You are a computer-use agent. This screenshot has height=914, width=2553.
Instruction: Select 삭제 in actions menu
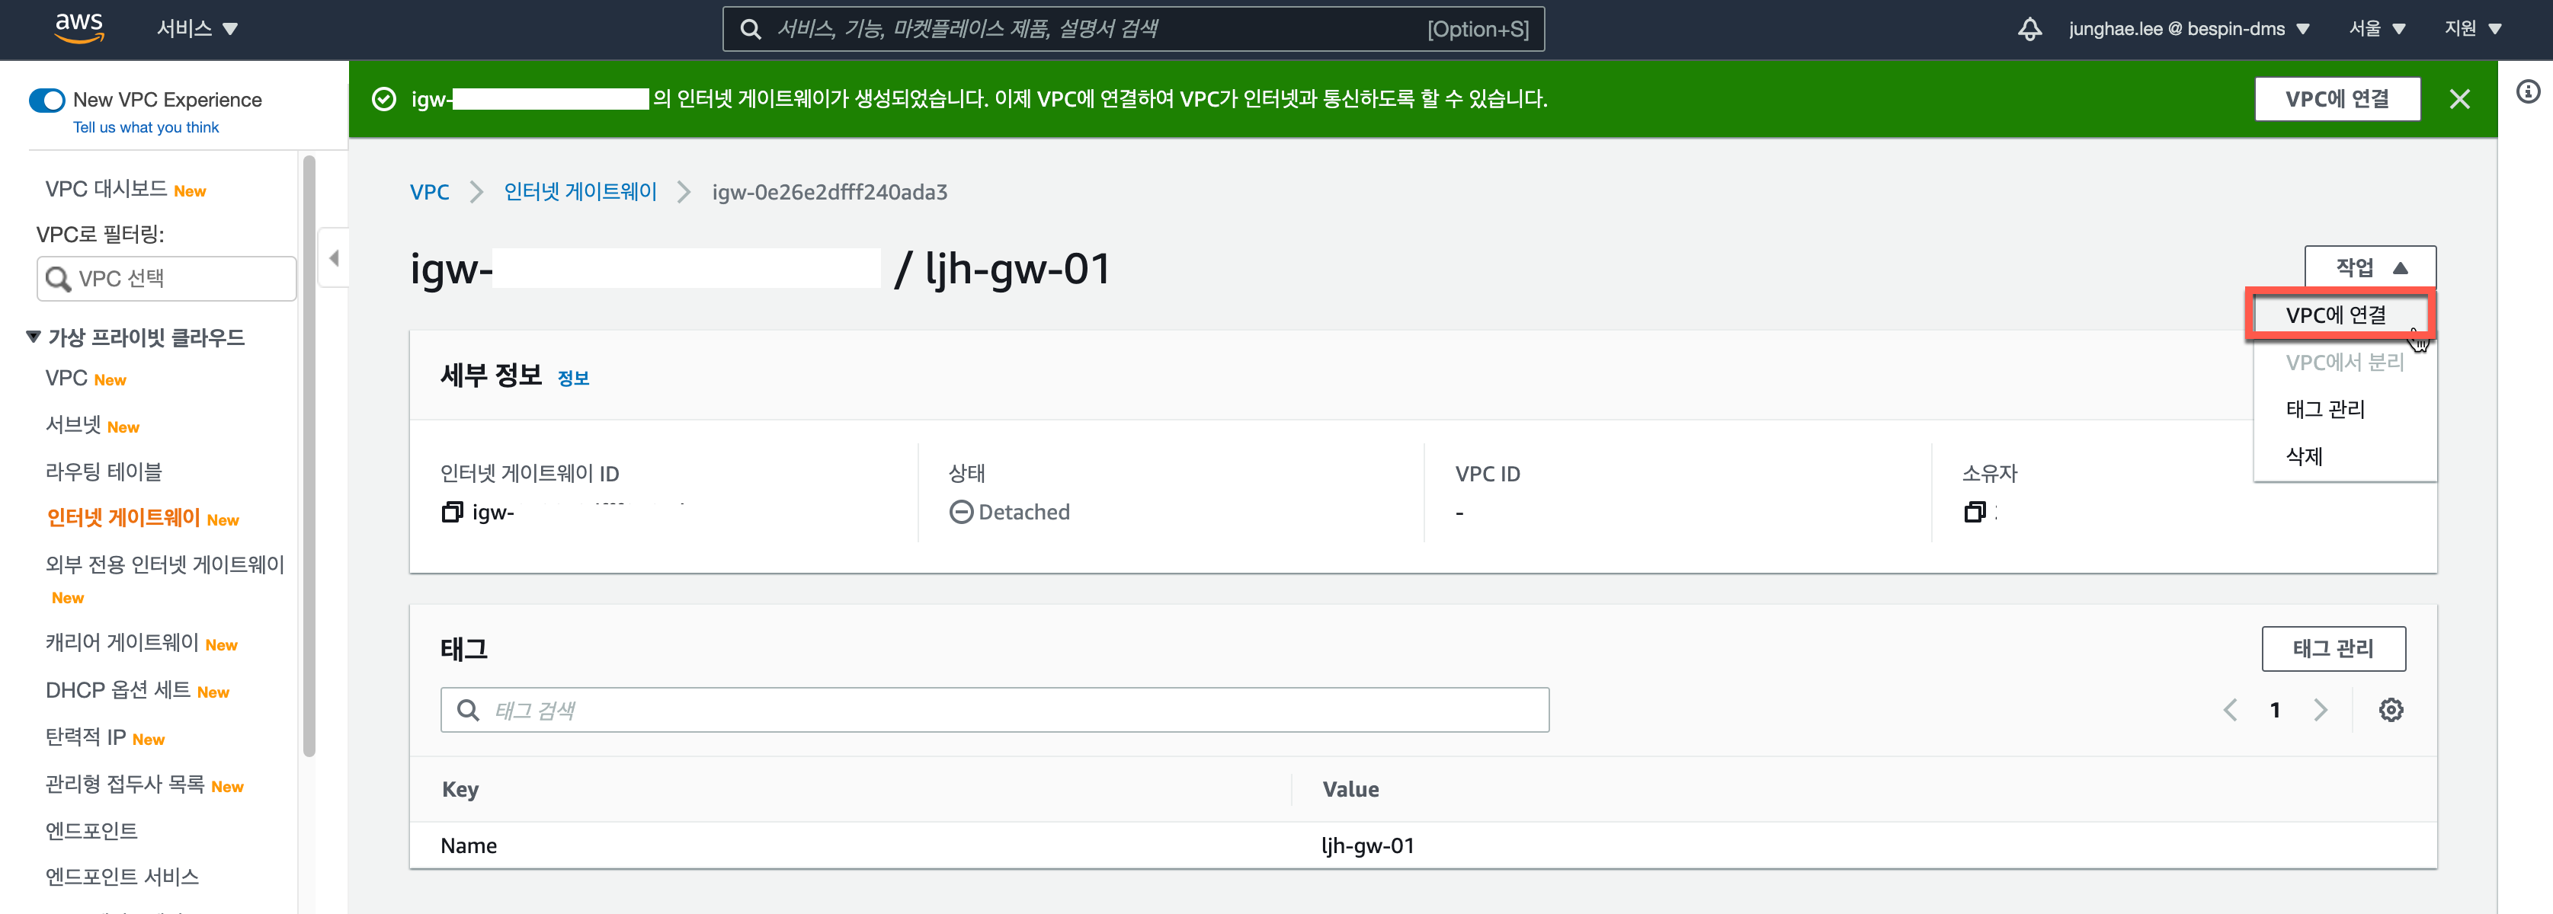coord(2305,456)
